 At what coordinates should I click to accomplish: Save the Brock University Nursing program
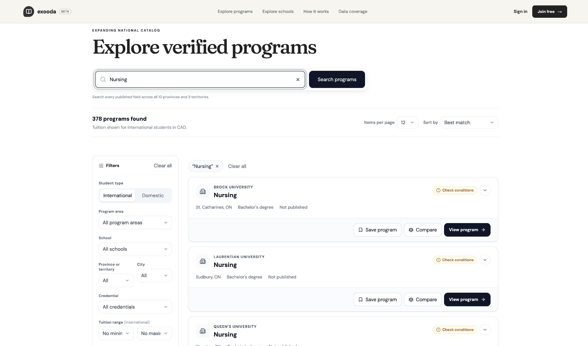(377, 230)
